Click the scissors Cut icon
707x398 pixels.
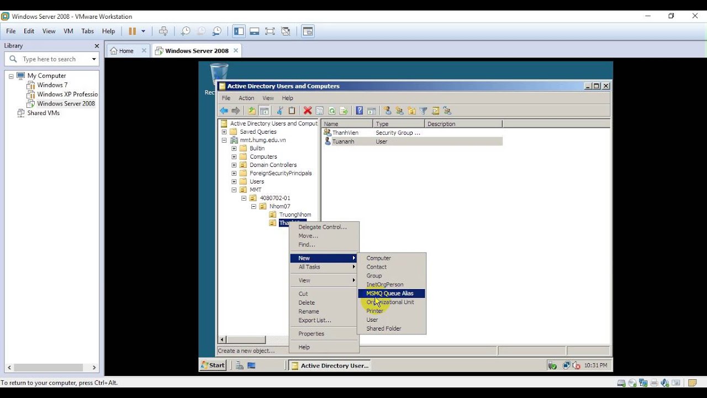tap(280, 111)
